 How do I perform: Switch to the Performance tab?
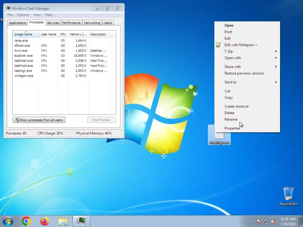click(x=72, y=23)
